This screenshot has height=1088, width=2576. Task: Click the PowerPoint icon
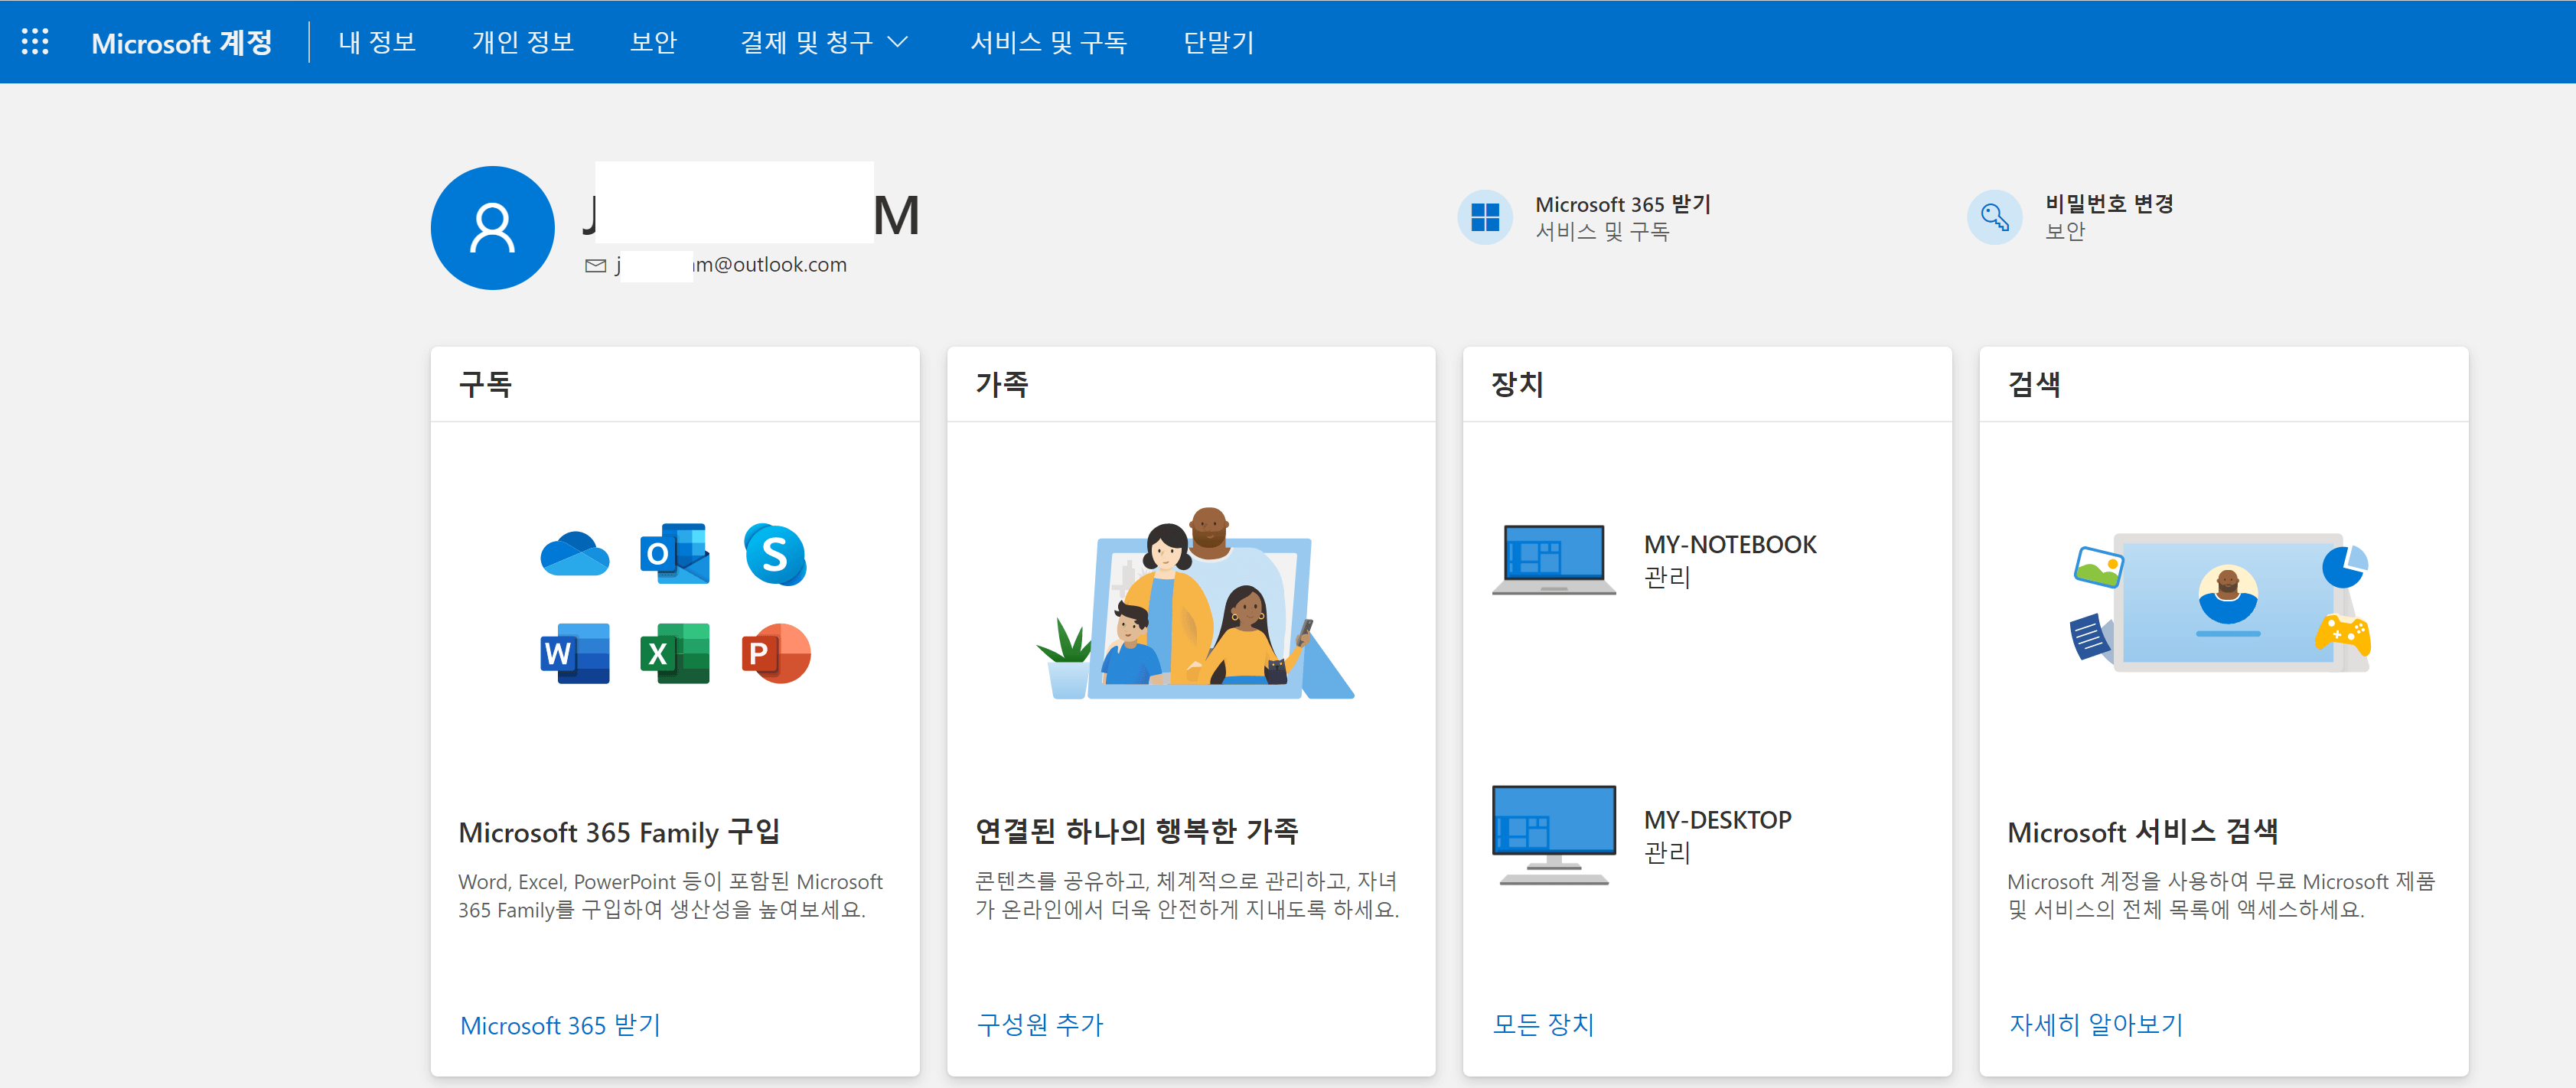[776, 654]
